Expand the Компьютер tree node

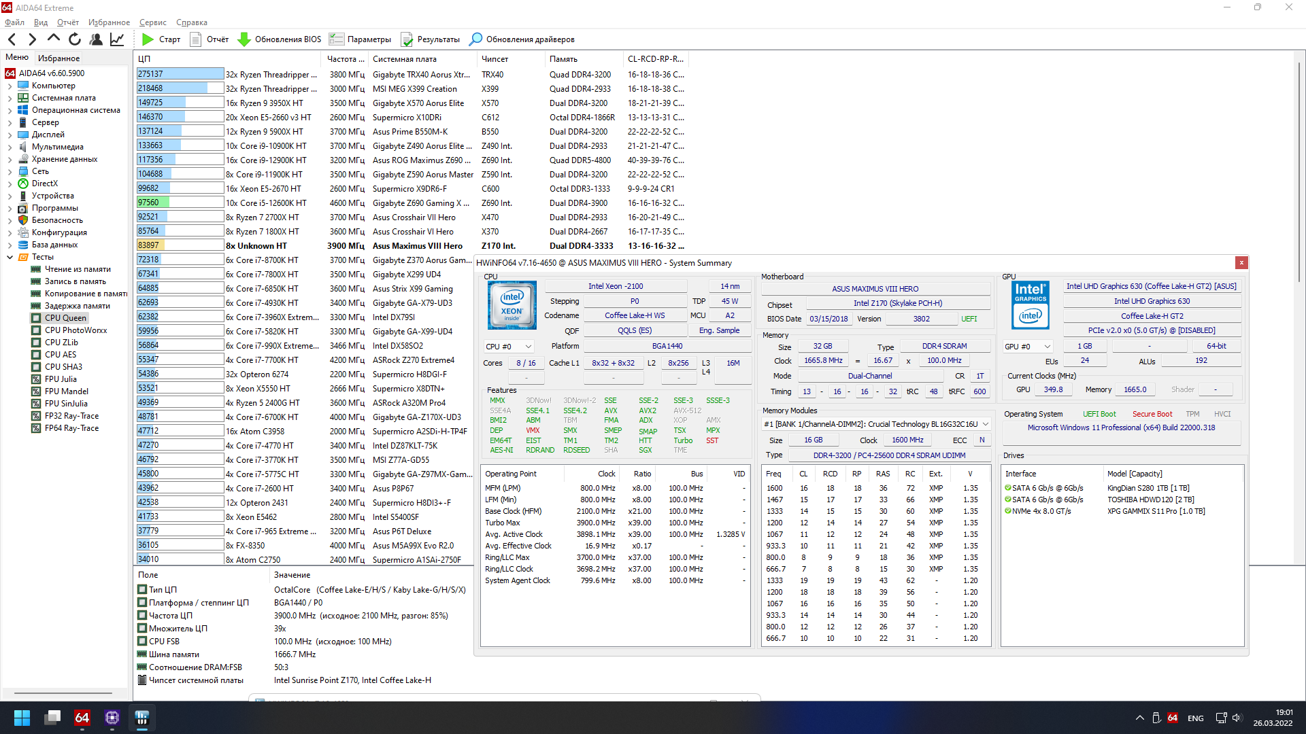10,86
